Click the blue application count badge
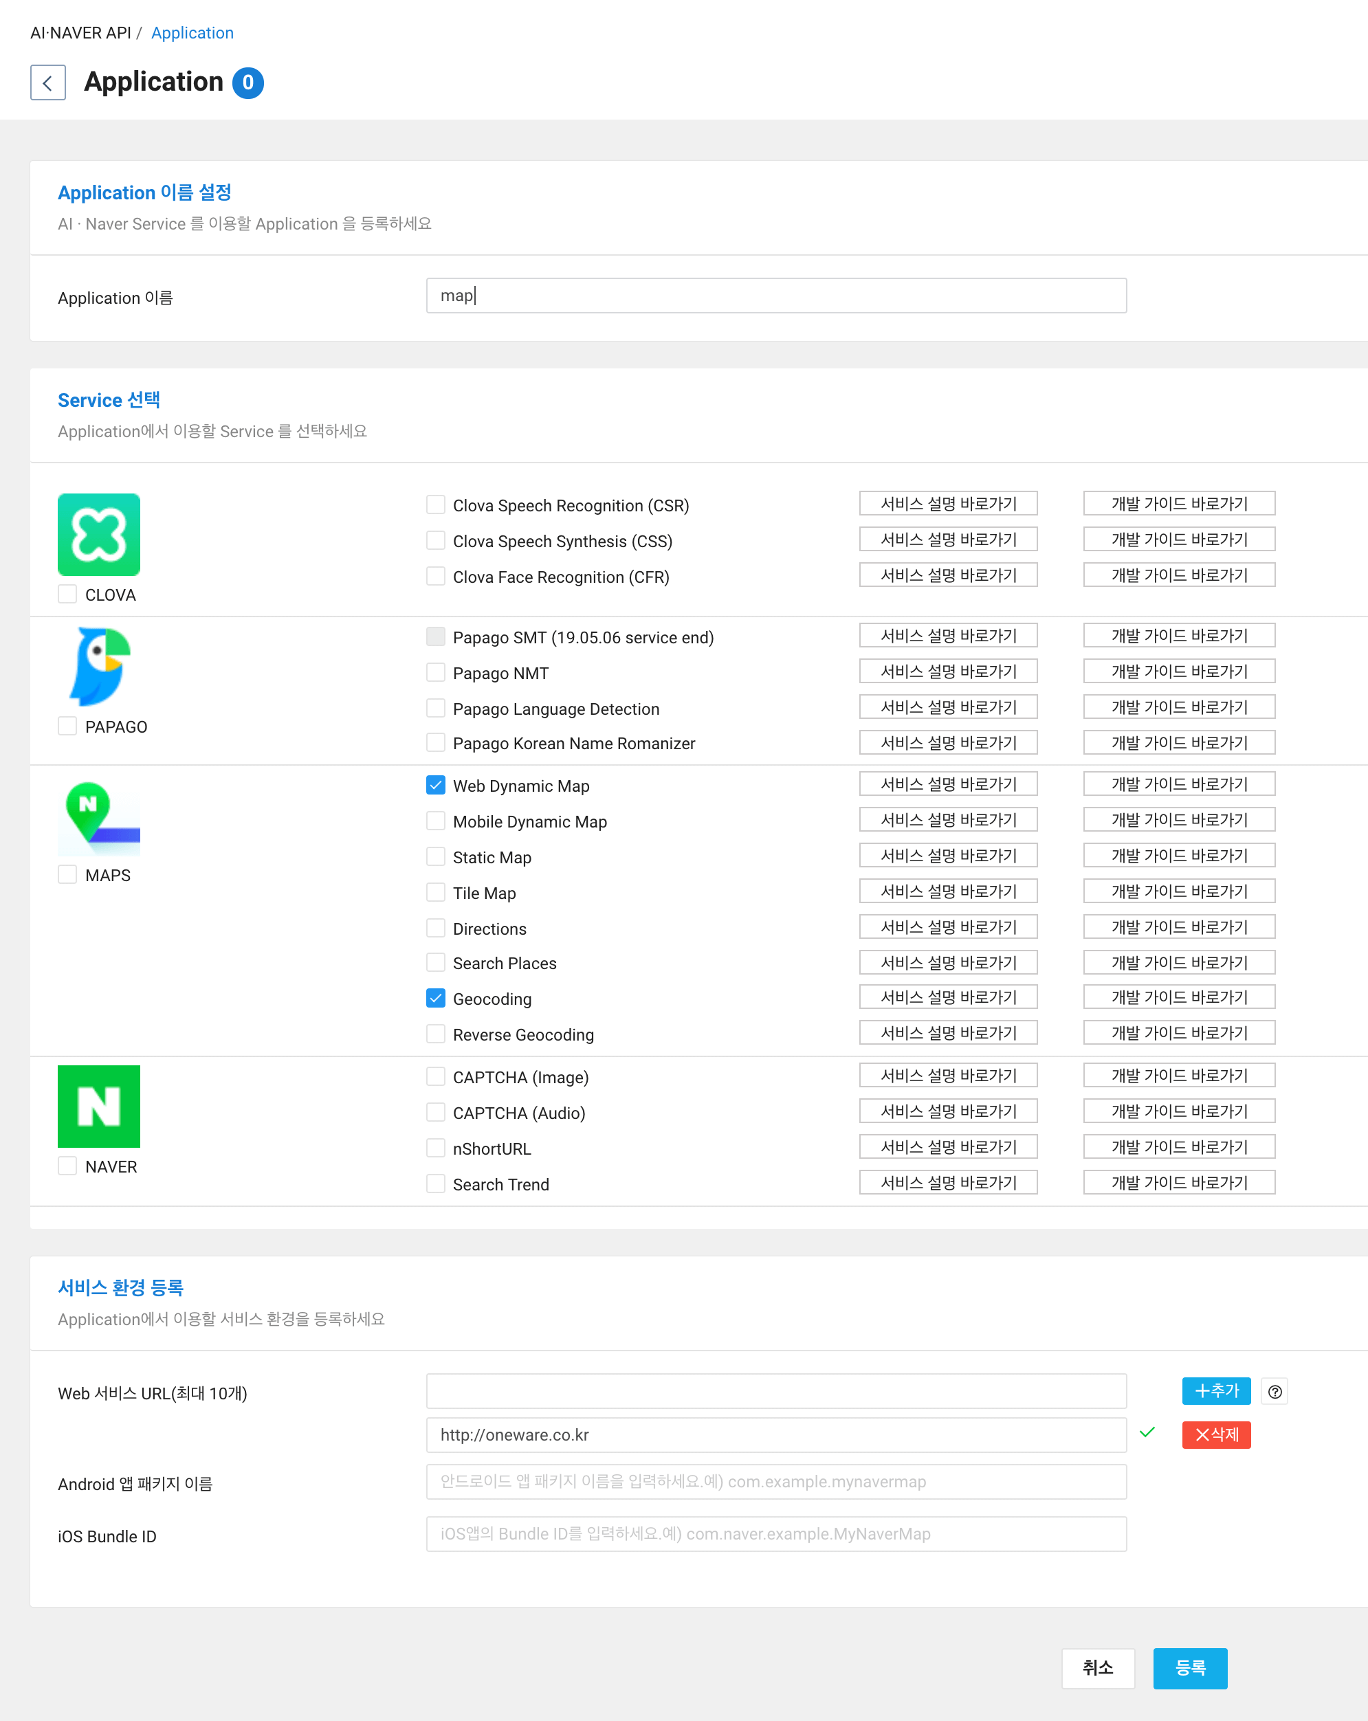This screenshot has width=1368, height=1721. click(x=248, y=82)
